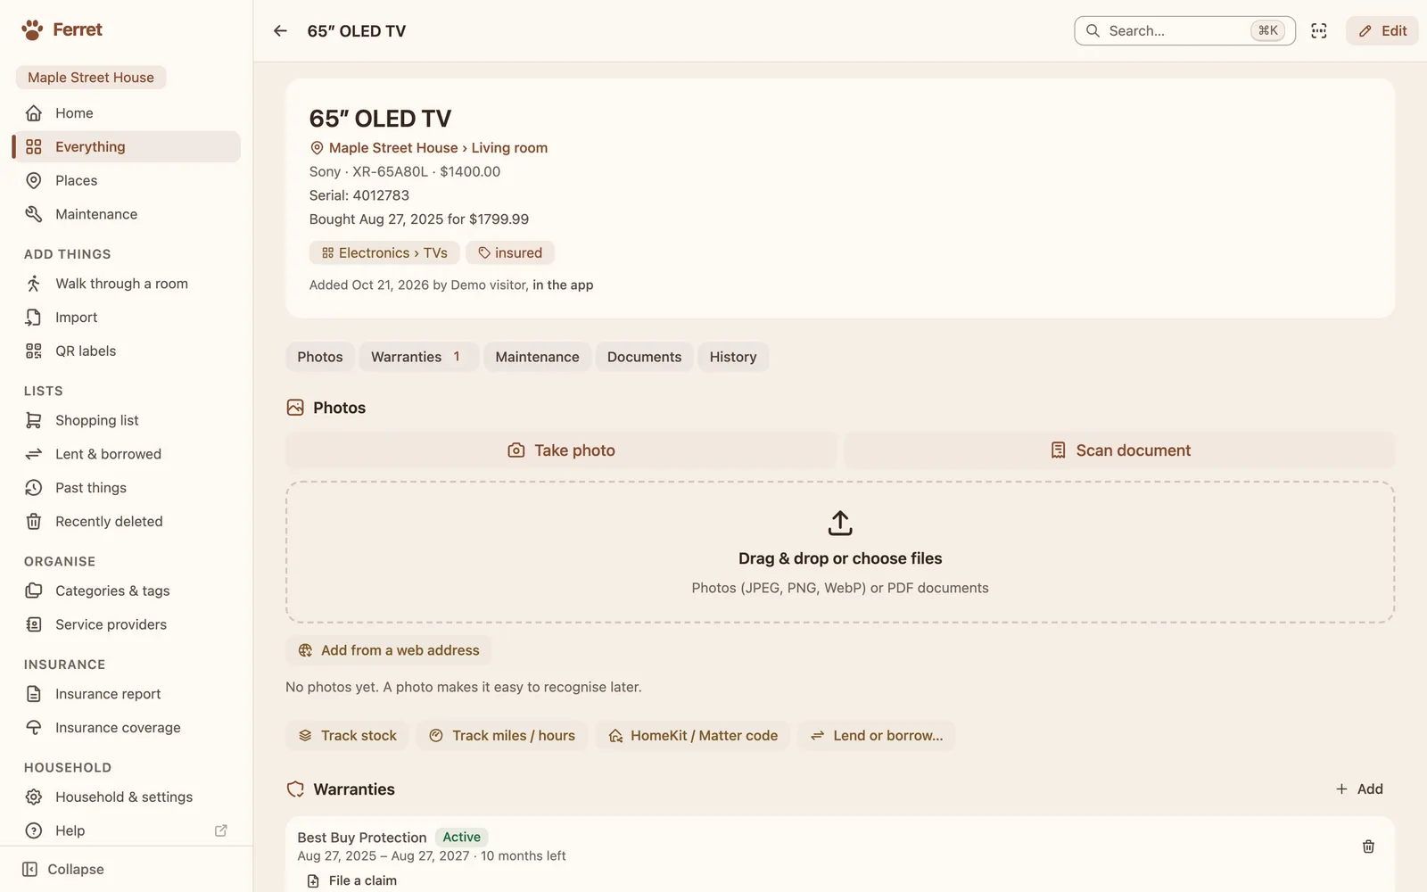
Task: Jump to Photos tab
Action: point(320,357)
